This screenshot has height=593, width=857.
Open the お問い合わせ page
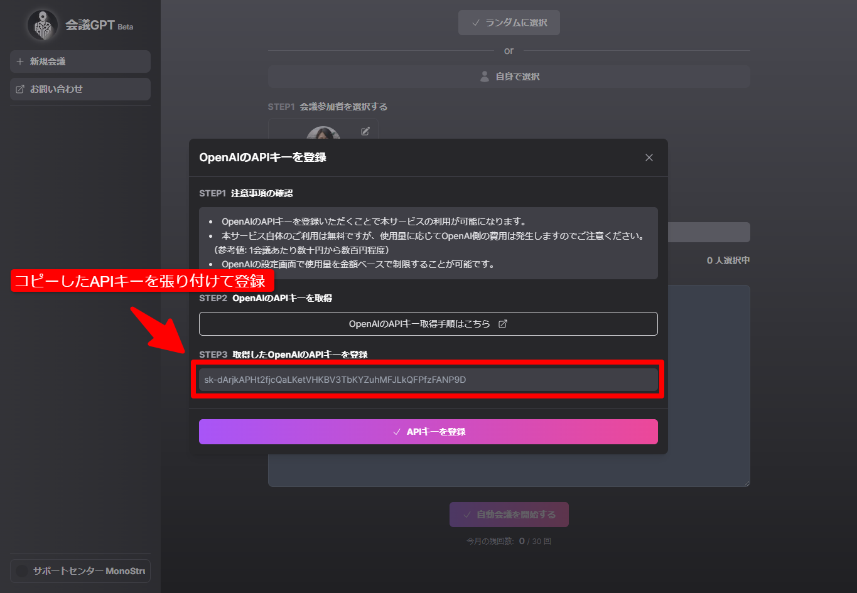[x=80, y=89]
